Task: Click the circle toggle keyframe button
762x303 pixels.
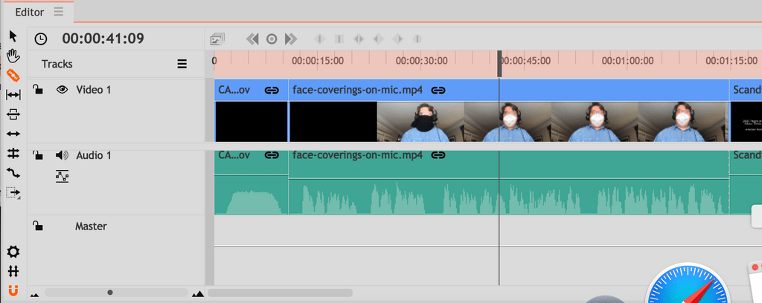Action: point(272,39)
